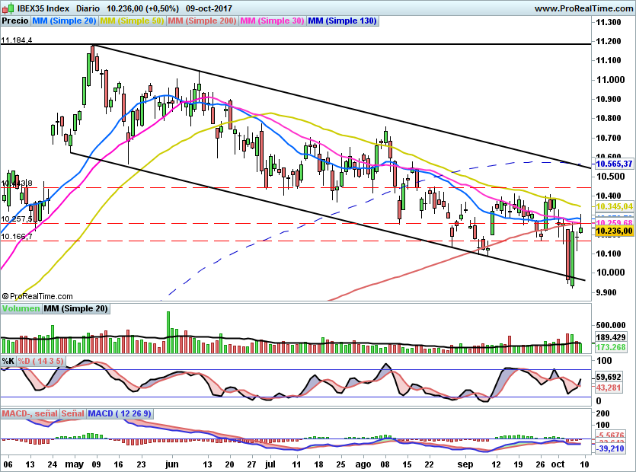This screenshot has width=636, height=472.
Task: Click the 500.000 volume axis label
Action: coord(610,325)
